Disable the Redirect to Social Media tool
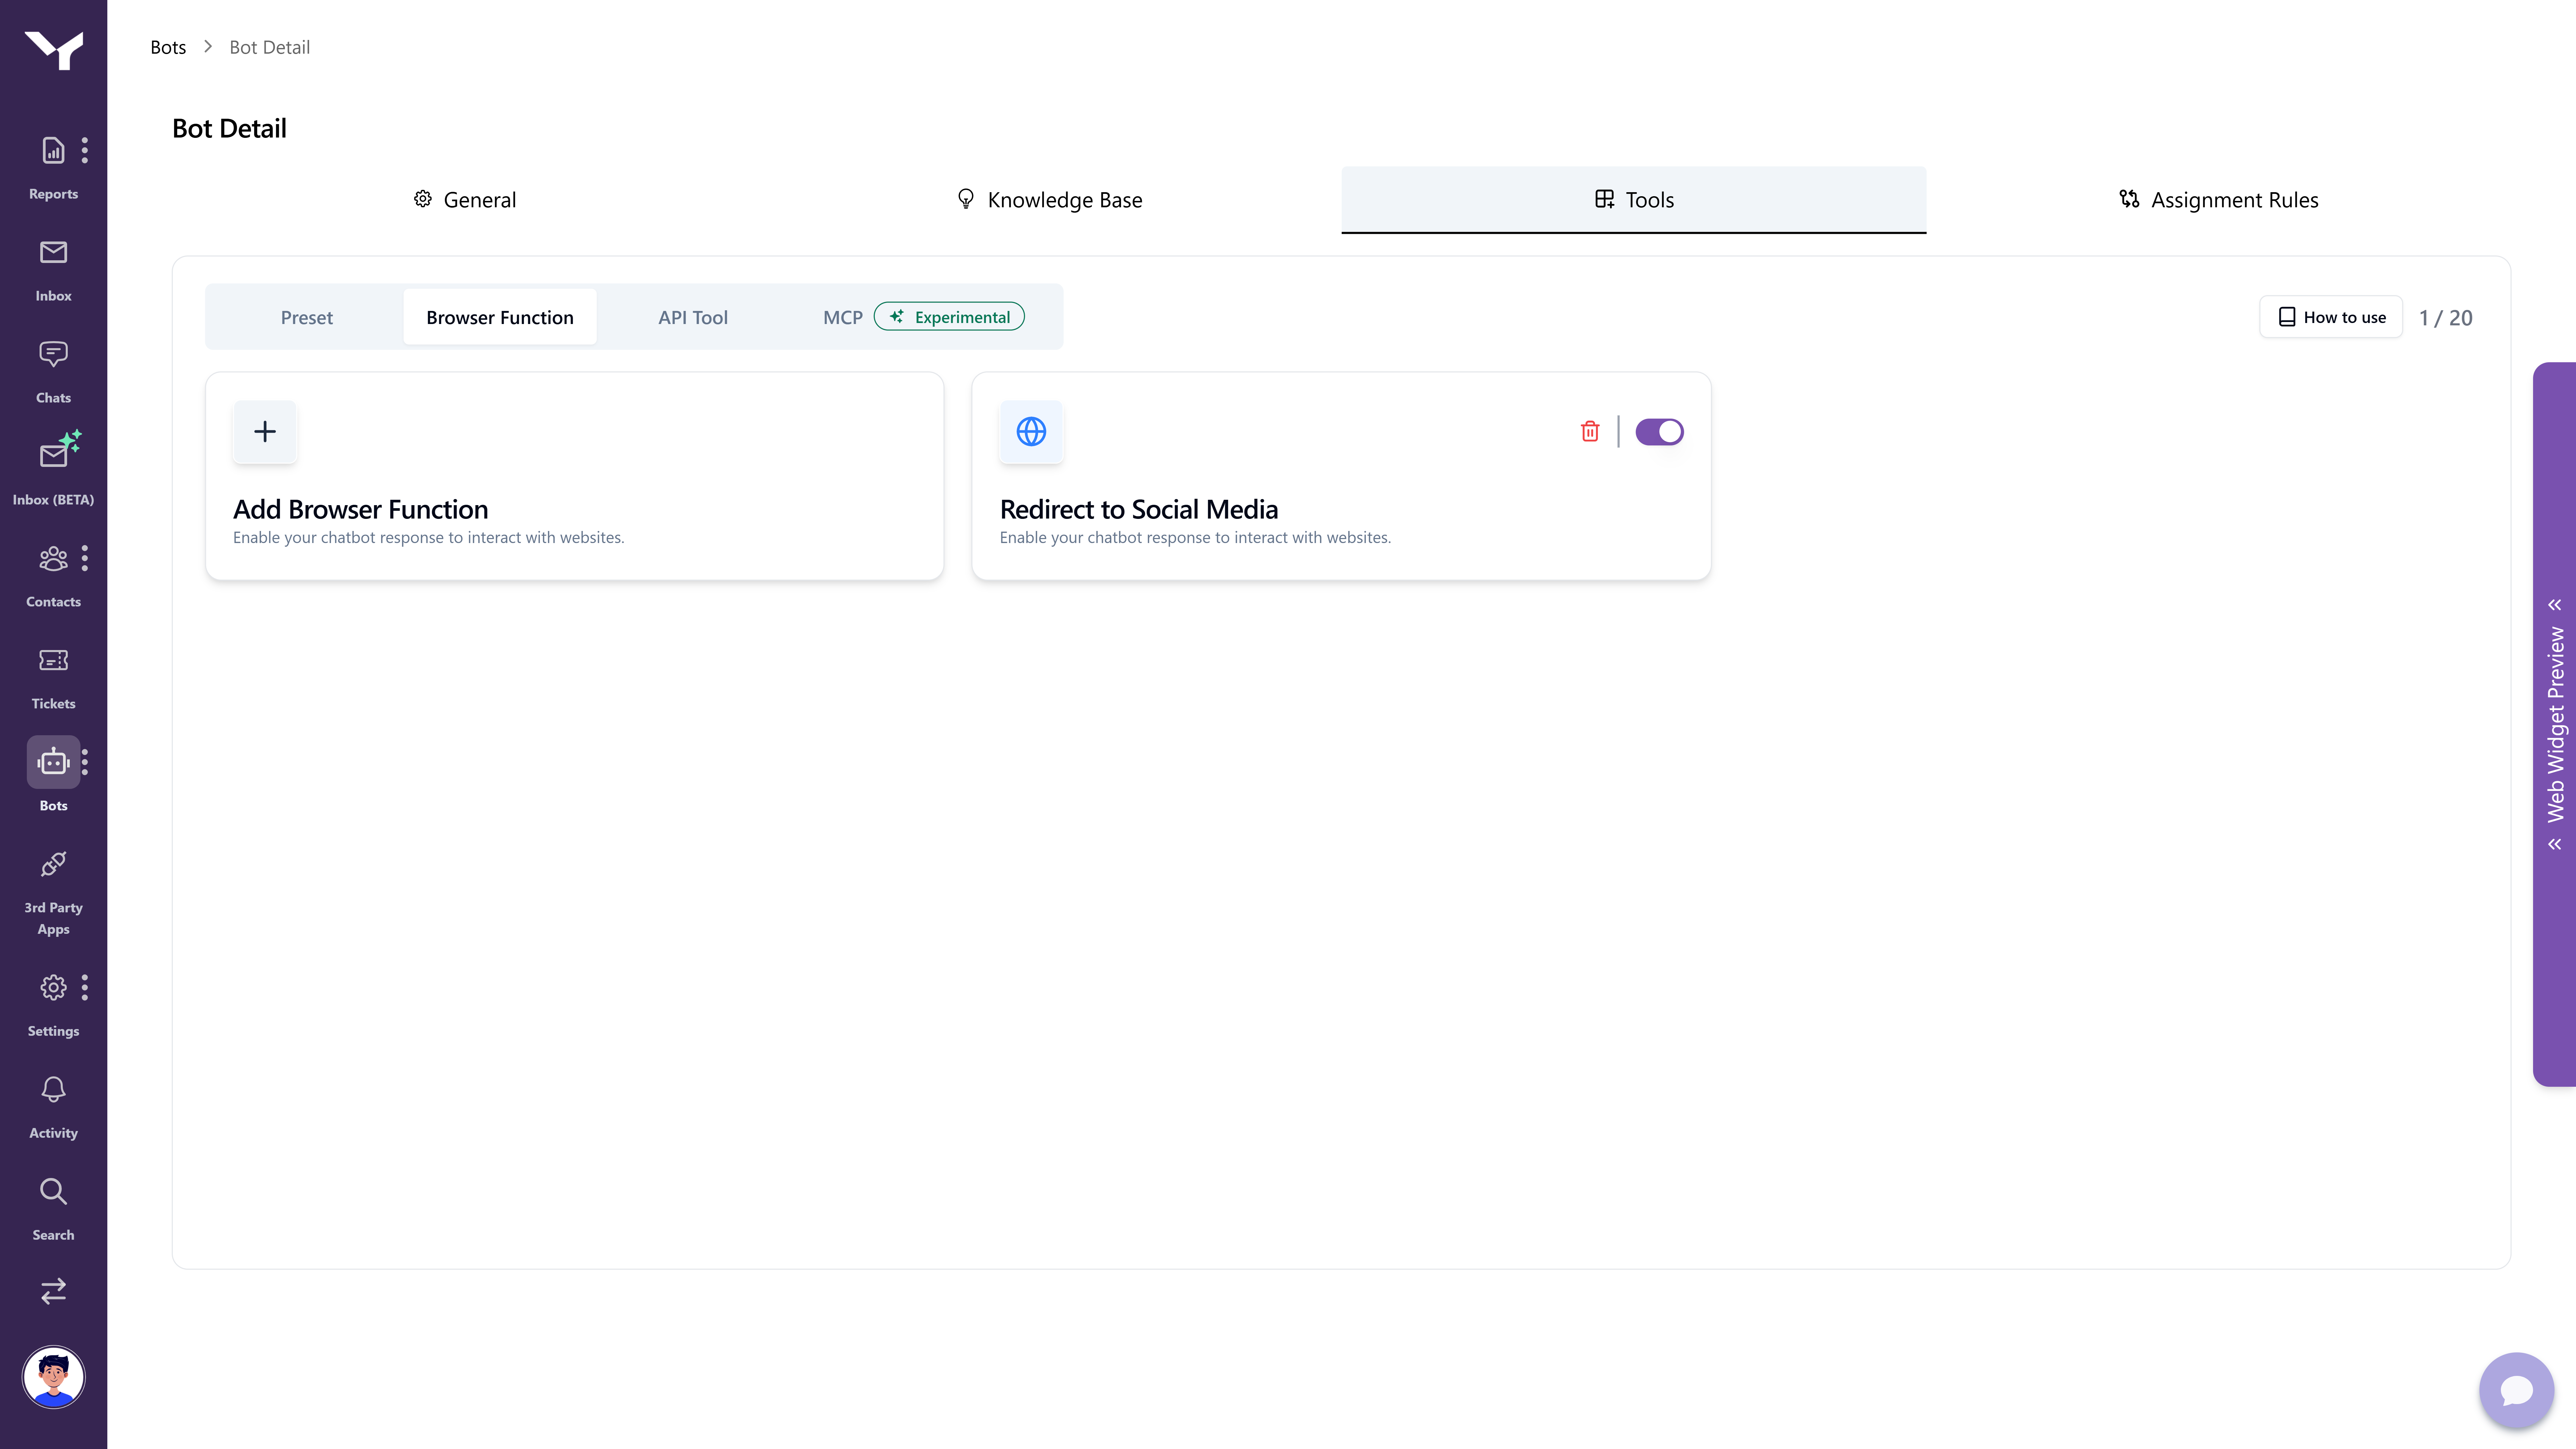2576x1449 pixels. (1659, 431)
